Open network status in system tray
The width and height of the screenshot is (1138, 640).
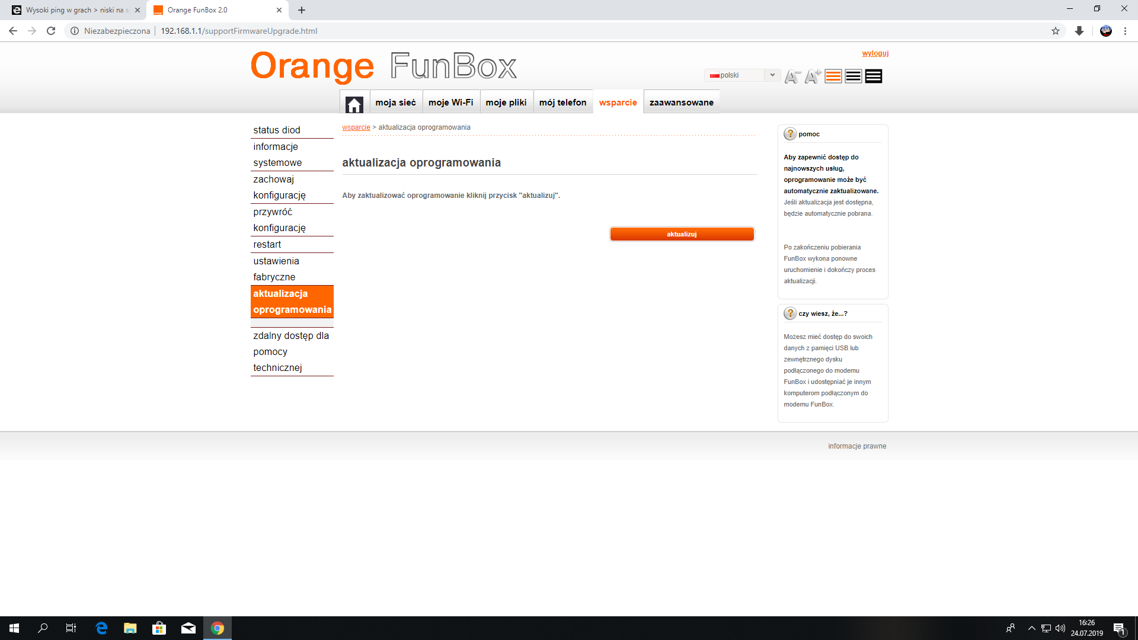coord(1046,628)
